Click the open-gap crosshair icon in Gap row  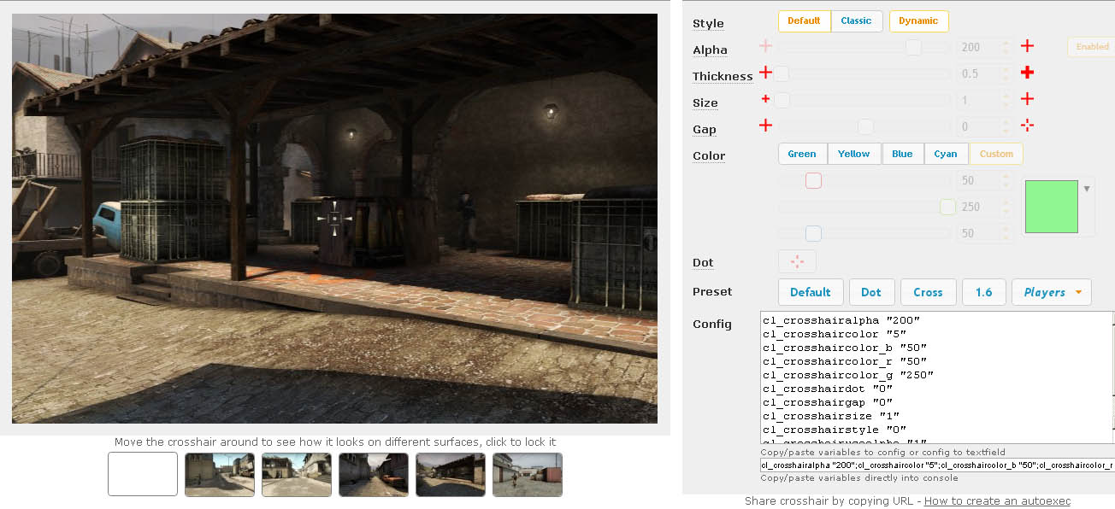[x=1027, y=126]
